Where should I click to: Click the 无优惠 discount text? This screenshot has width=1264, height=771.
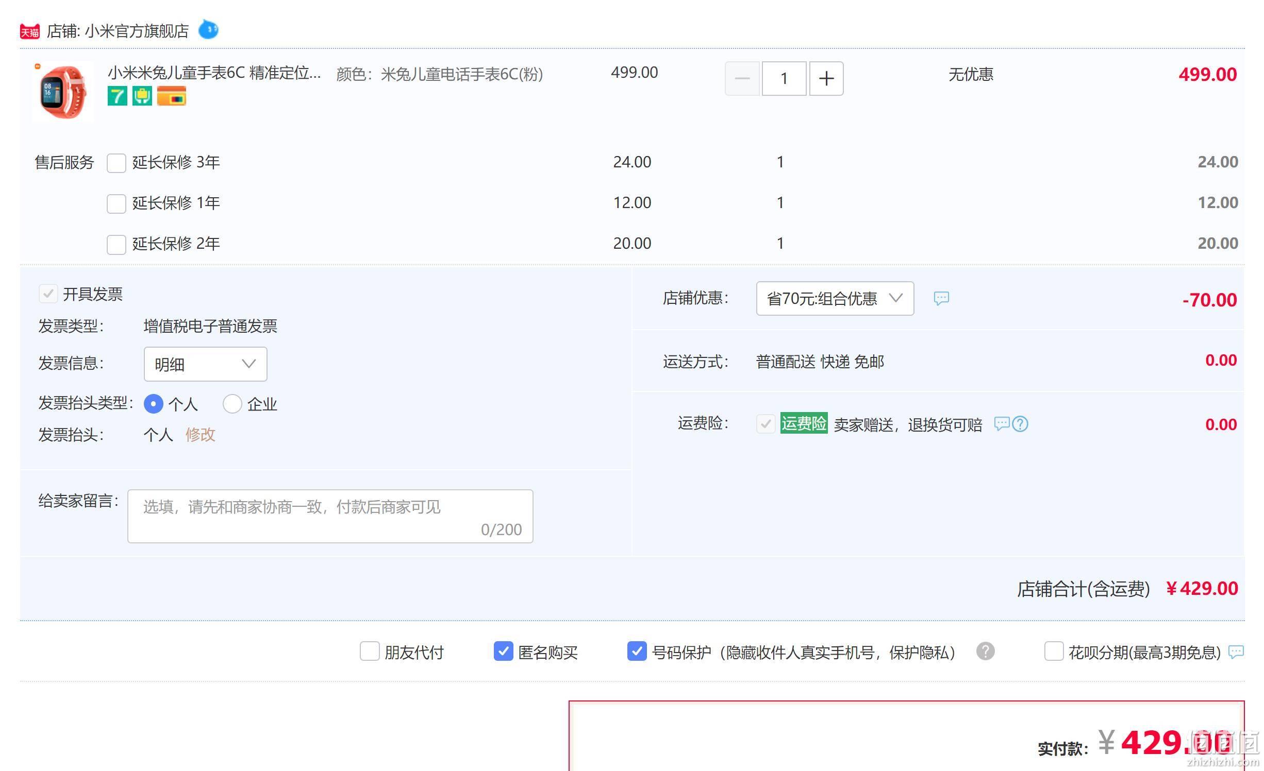click(x=971, y=74)
